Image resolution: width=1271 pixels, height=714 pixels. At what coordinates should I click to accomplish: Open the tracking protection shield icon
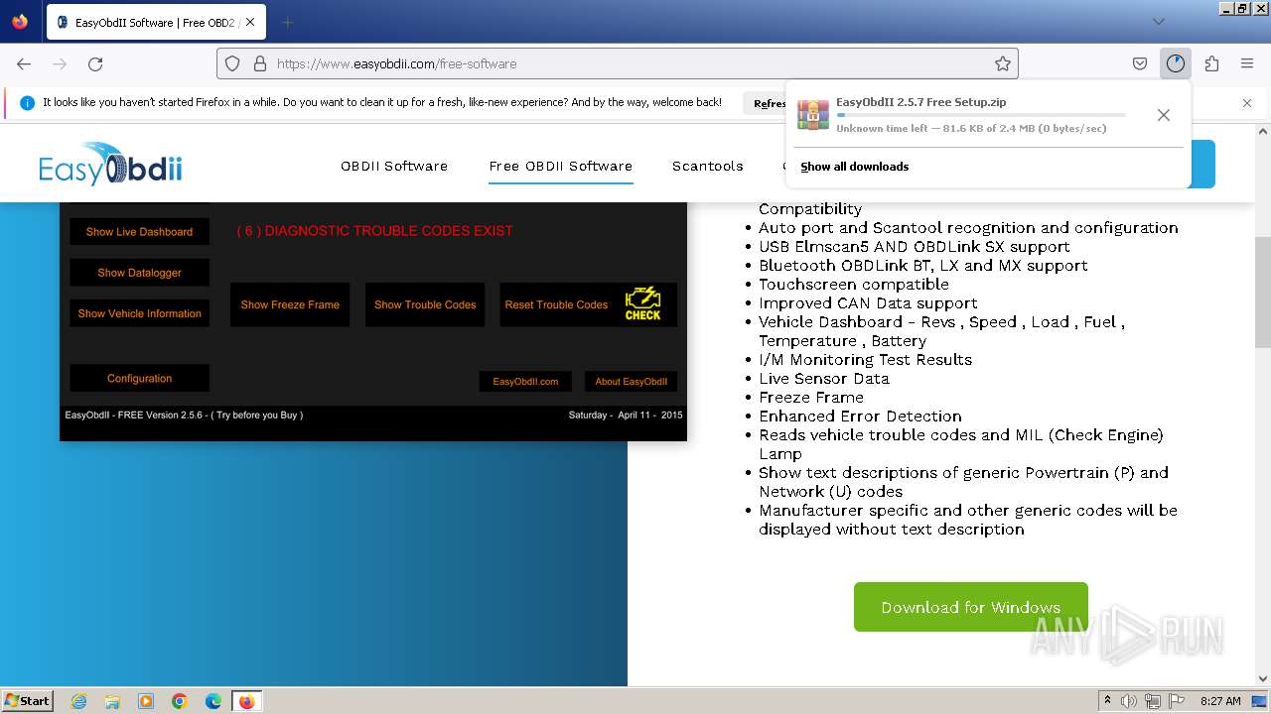[232, 63]
